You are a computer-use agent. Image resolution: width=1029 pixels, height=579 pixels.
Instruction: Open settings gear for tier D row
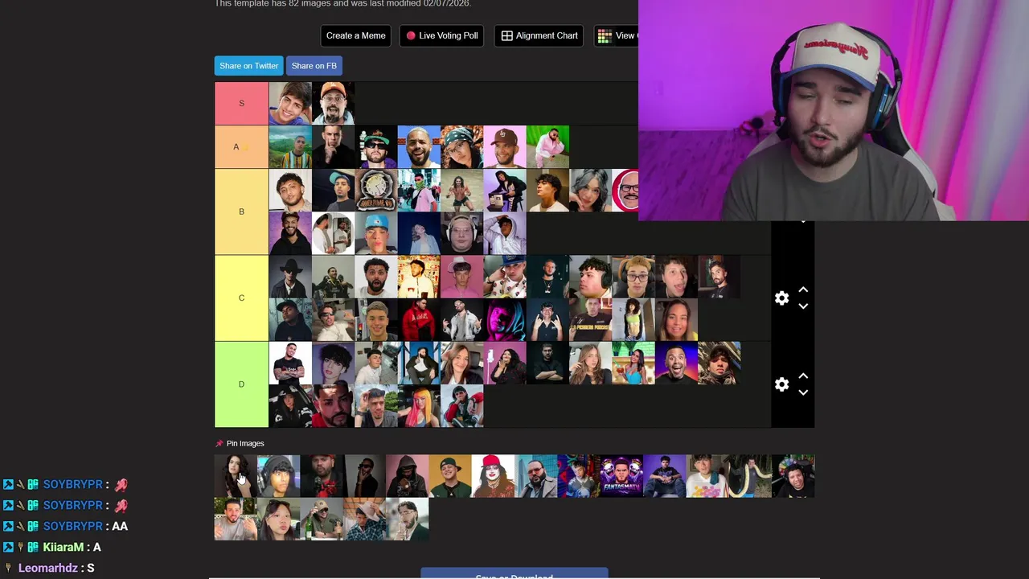(781, 384)
